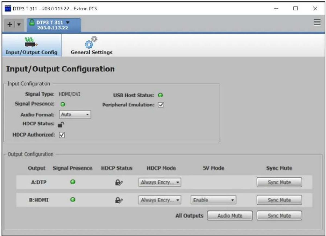Click the 5V Mode column header
The width and height of the screenshot is (326, 236).
213,168
